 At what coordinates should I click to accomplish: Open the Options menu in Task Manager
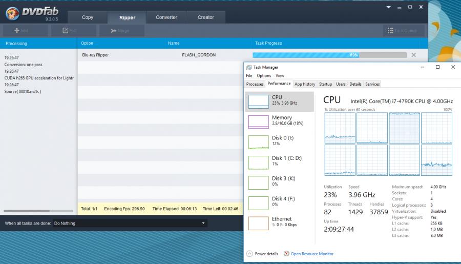[264, 76]
